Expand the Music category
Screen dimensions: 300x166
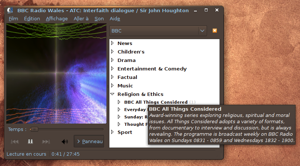[x=112, y=86]
